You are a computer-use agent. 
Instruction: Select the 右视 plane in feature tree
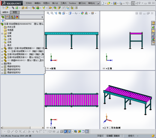(9, 42)
